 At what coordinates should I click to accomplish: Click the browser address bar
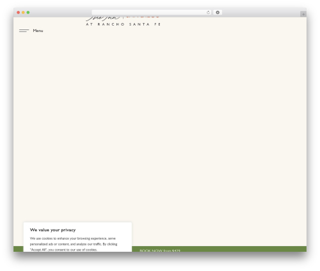pos(152,13)
